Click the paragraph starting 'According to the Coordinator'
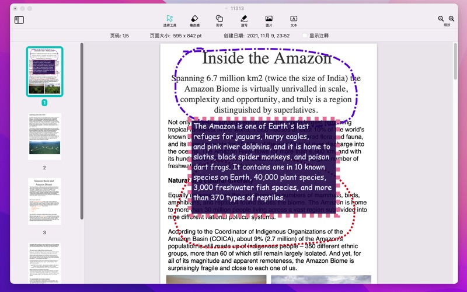Image resolution: width=467 pixels, height=292 pixels. [264, 250]
